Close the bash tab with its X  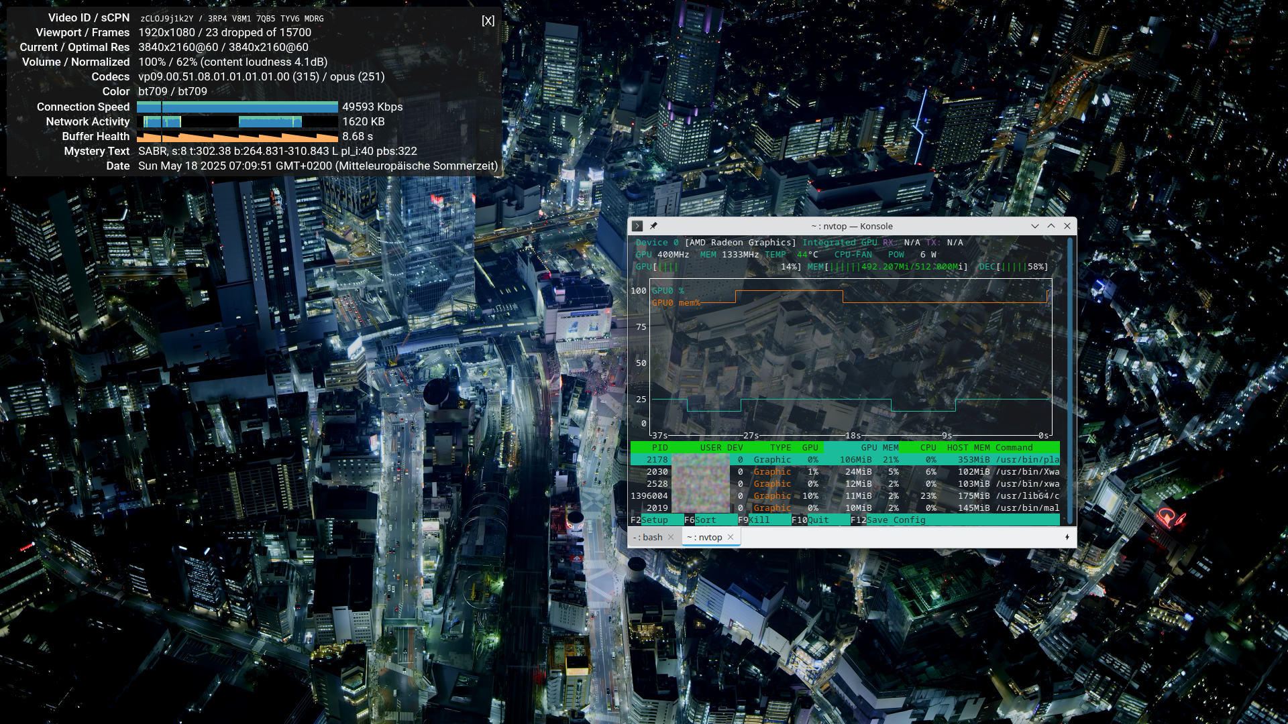point(671,538)
